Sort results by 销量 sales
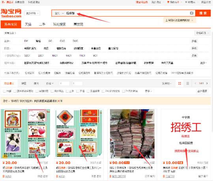Viewport: 213px width, 181px height. (x=24, y=83)
